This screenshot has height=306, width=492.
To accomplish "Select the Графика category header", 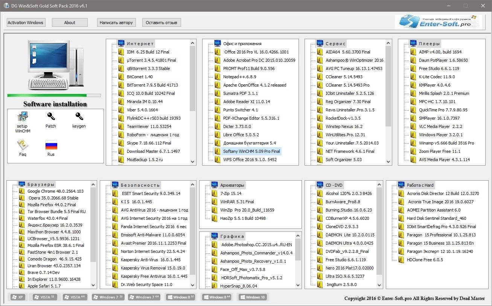I will pos(232,236).
